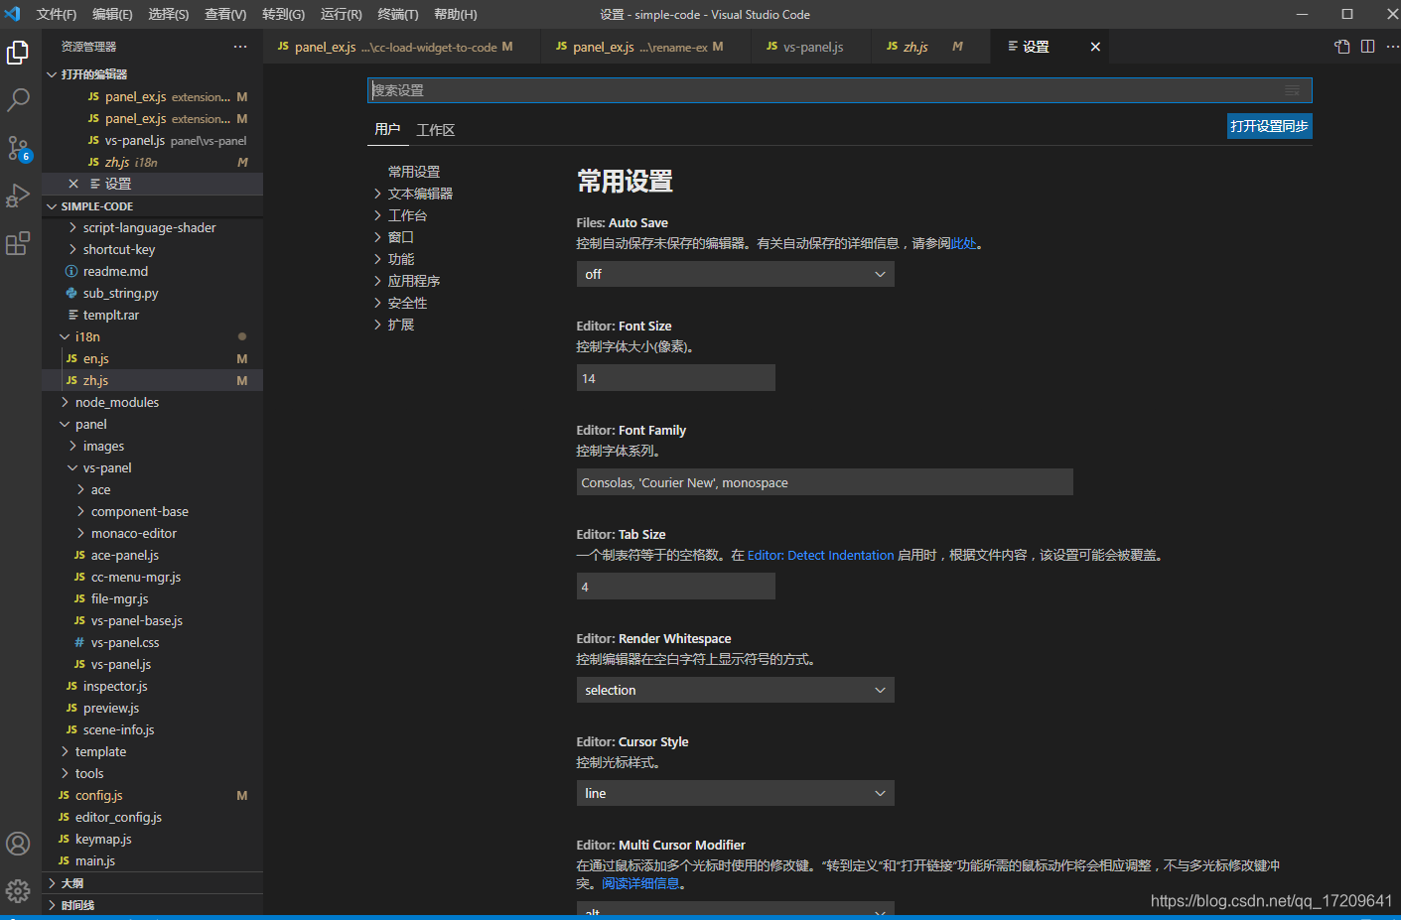Click Tab Size input field
This screenshot has height=920, width=1401.
point(675,587)
